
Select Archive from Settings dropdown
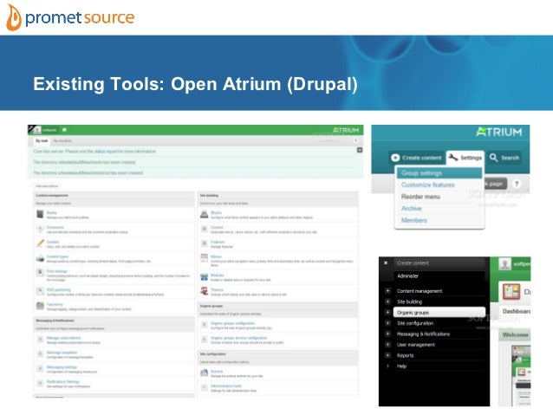pos(439,209)
